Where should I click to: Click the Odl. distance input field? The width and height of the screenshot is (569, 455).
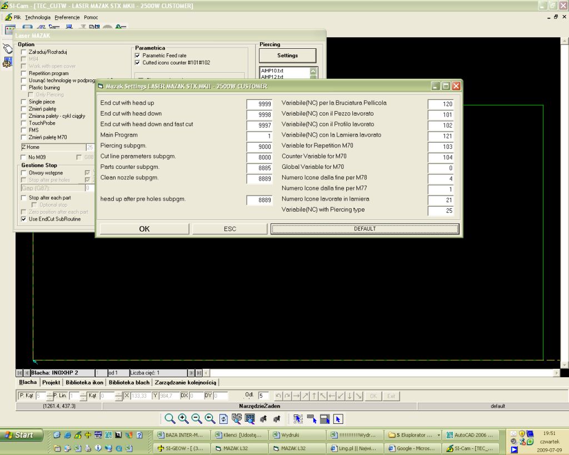click(263, 396)
